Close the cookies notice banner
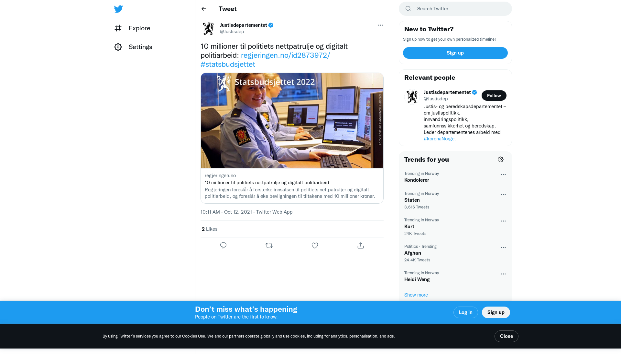This screenshot has width=621, height=354. point(506,336)
